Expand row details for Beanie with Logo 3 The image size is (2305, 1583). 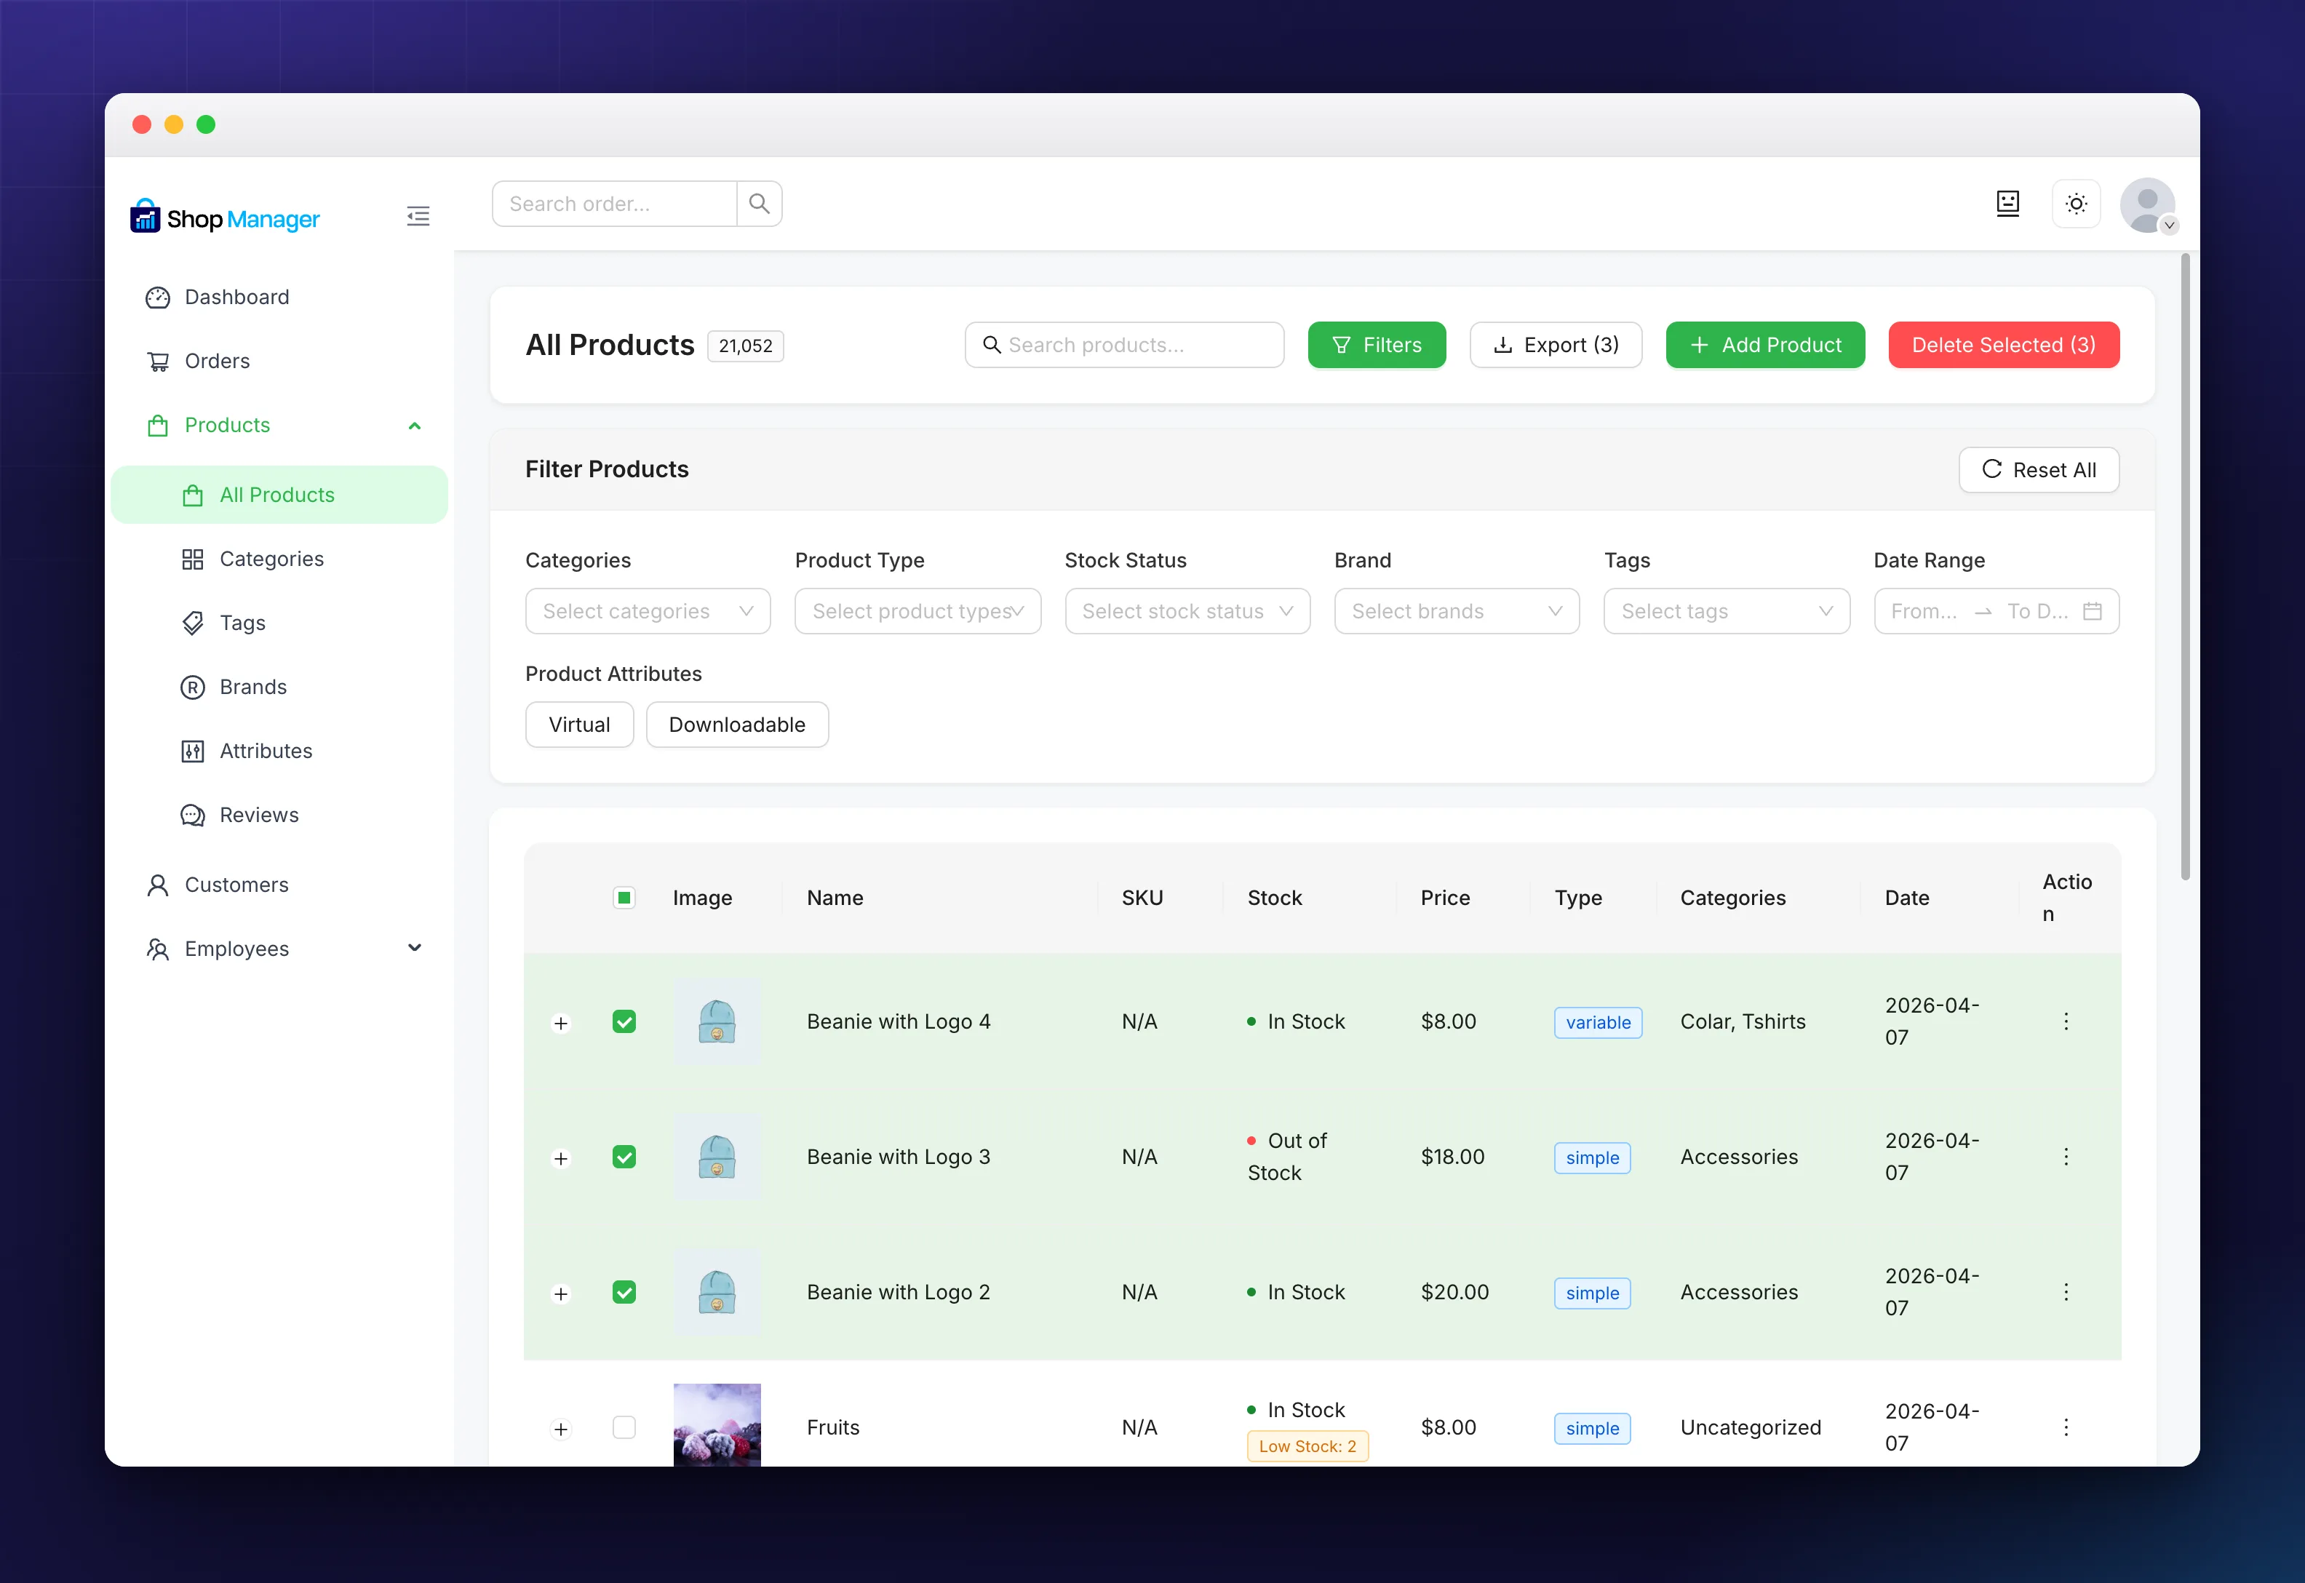(x=562, y=1158)
